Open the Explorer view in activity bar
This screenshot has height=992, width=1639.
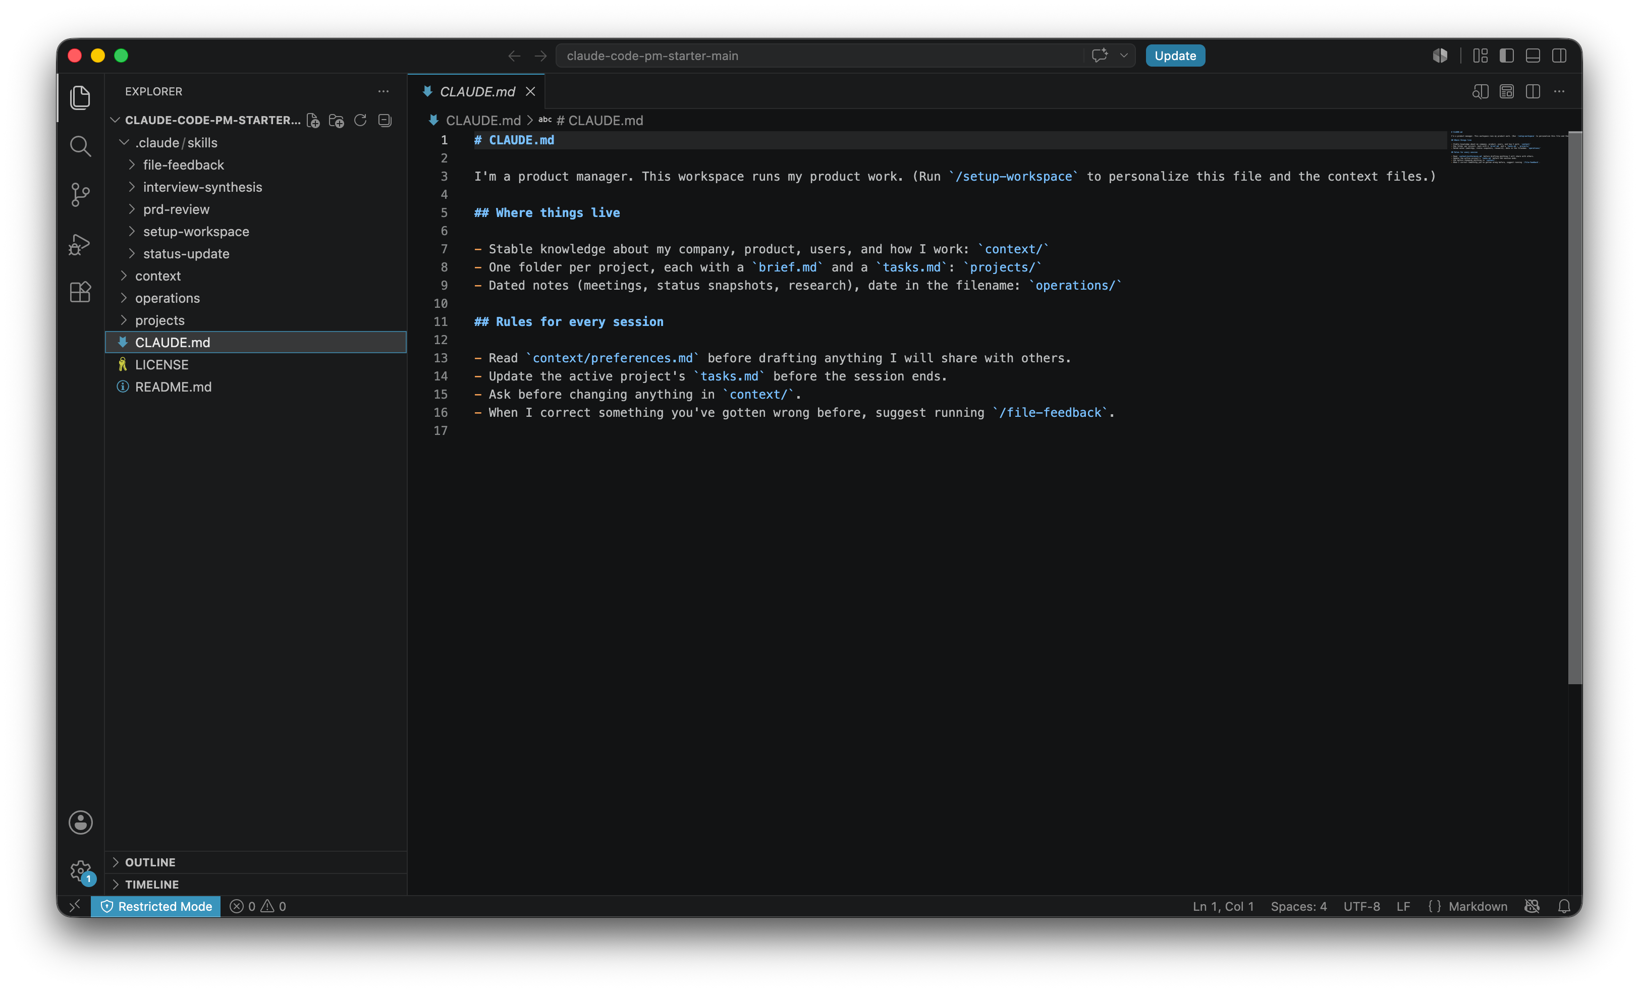[x=81, y=97]
